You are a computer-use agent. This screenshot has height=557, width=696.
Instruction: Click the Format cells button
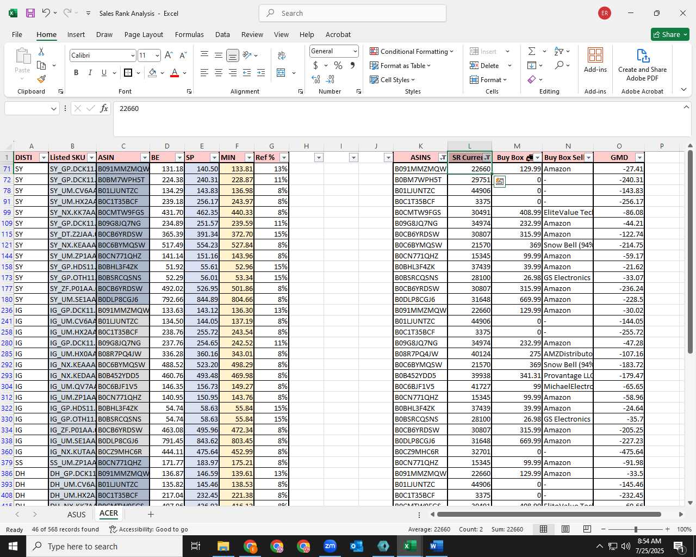pyautogui.click(x=488, y=79)
